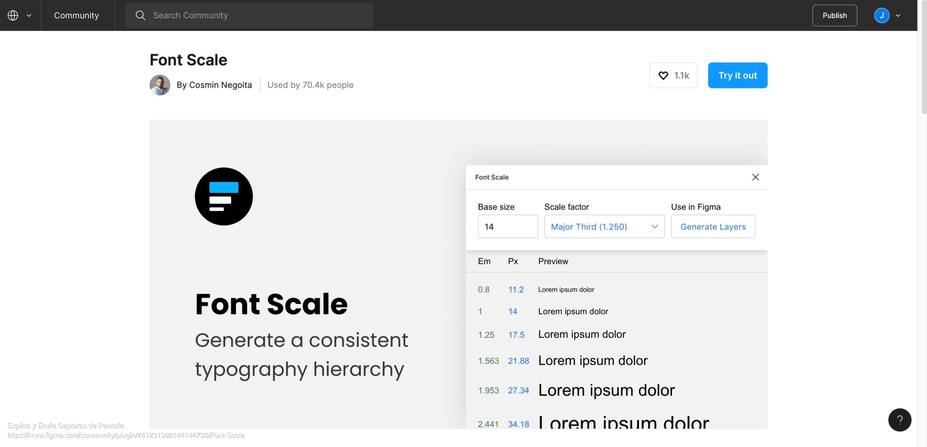
Task: Click the Publish button top right
Action: click(x=835, y=15)
